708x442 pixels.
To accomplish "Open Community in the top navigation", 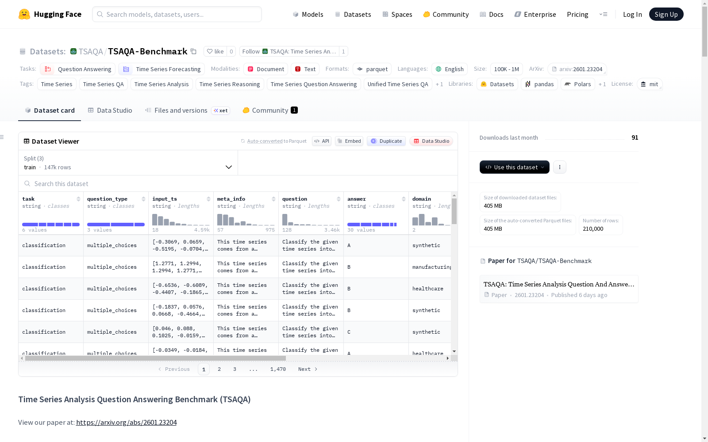I will (446, 14).
